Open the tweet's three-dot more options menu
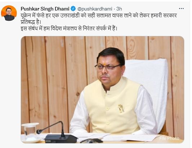This screenshot has height=148, width=192. [x=181, y=9]
